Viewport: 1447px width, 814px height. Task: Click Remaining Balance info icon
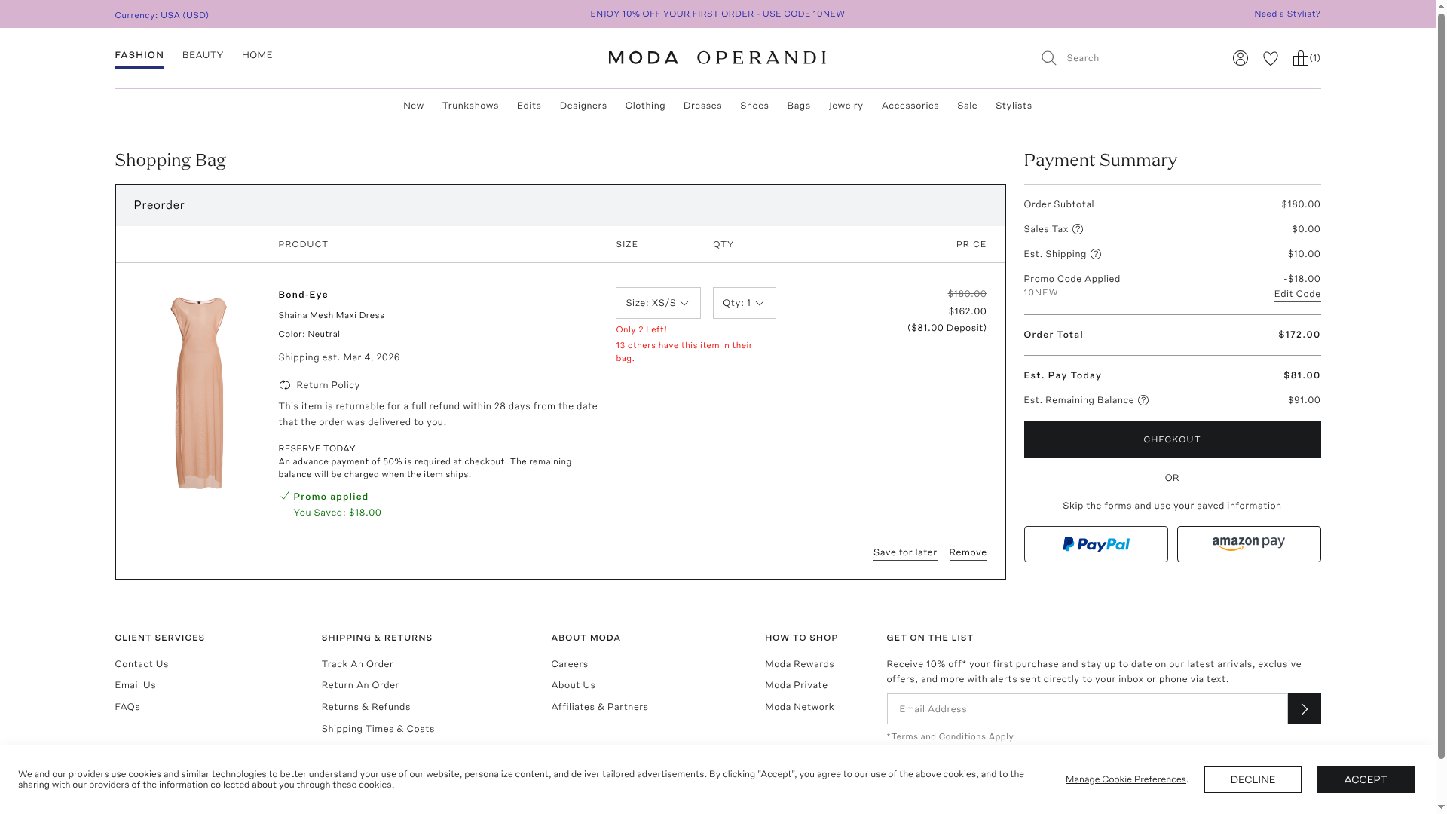tap(1143, 400)
